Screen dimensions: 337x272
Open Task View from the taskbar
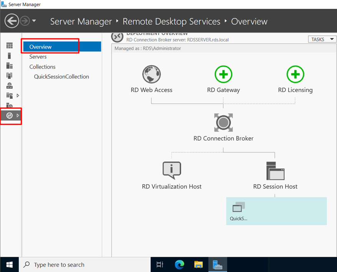click(160, 265)
